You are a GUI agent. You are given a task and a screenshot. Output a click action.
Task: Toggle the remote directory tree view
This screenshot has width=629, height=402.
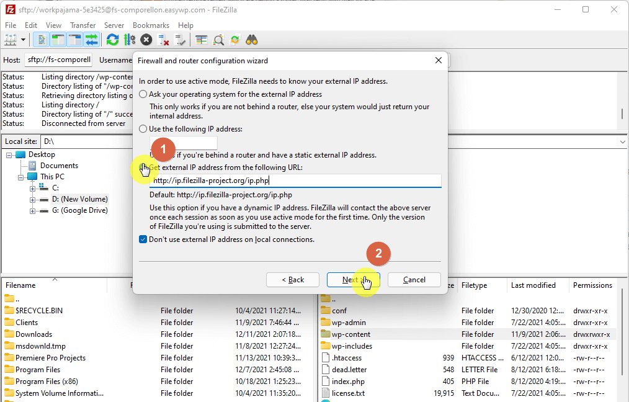coord(75,40)
